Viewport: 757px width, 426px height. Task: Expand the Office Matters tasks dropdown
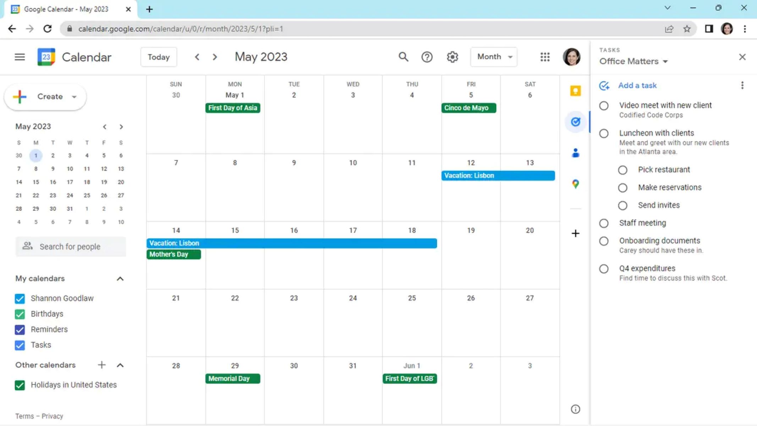pos(664,61)
